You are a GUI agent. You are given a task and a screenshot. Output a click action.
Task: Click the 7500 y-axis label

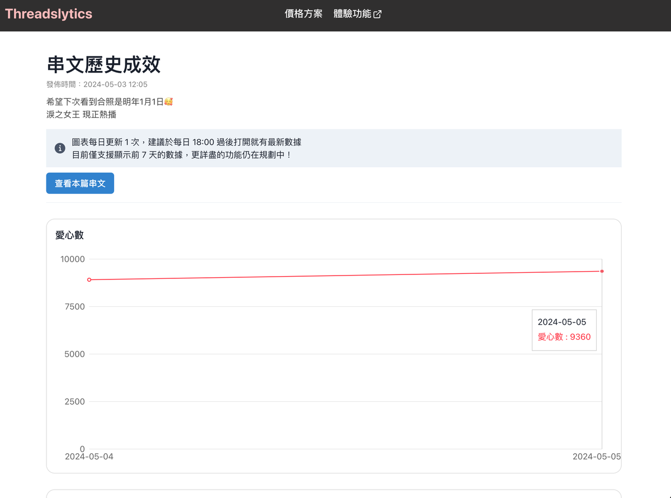(x=75, y=307)
